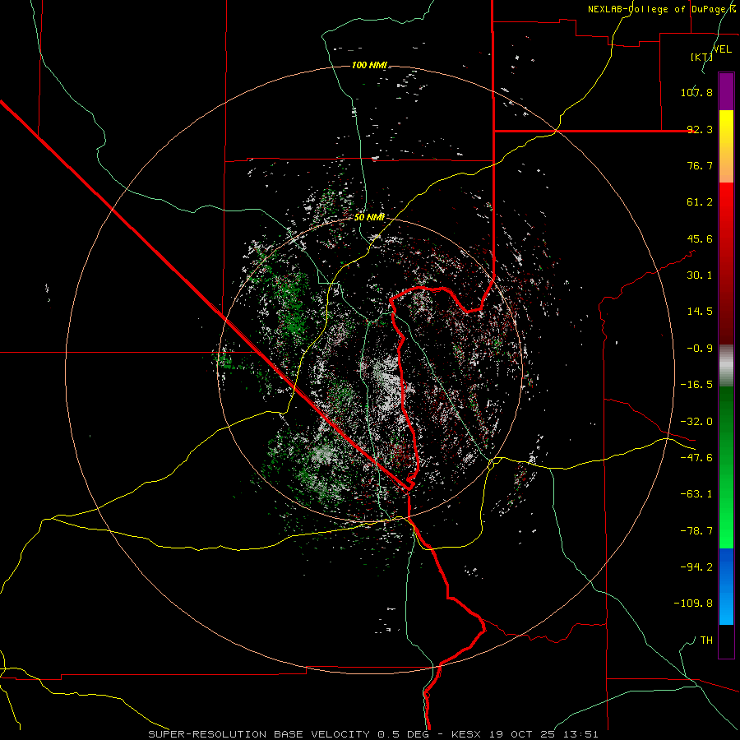Click the 50 NMI range ring label
The height and width of the screenshot is (740, 740).
369,217
